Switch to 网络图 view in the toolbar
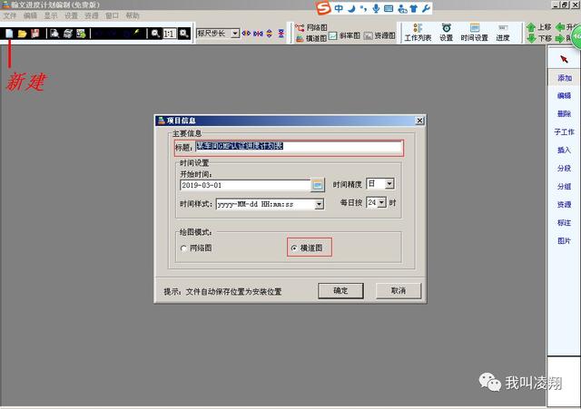 coord(311,28)
